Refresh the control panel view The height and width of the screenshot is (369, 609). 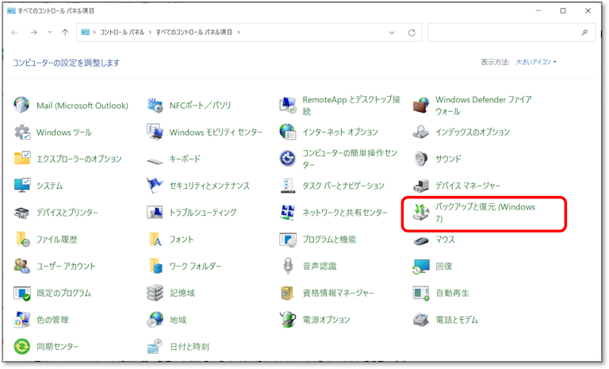pyautogui.click(x=412, y=33)
